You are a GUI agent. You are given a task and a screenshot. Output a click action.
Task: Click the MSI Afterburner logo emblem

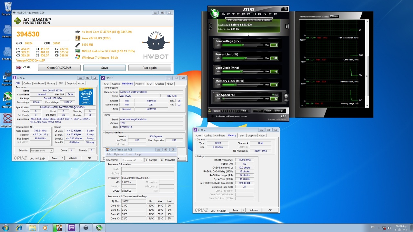215,14
